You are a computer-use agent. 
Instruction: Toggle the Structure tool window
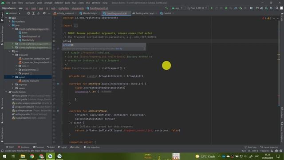[2, 104]
